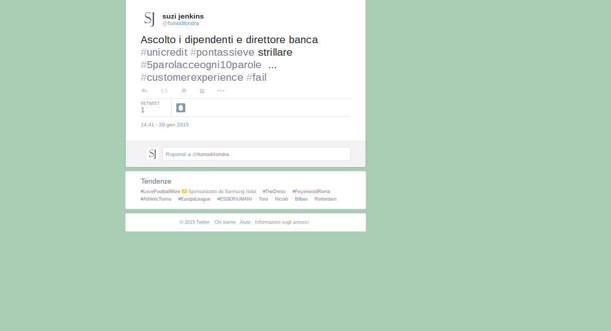
Task: Favorite the tweet with the star icon
Action: 184,90
